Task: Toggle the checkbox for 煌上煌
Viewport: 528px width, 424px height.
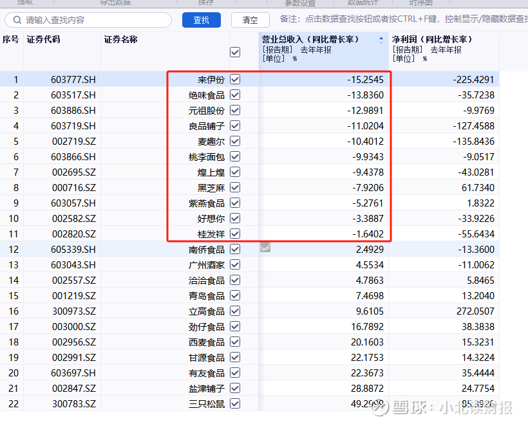Action: [x=235, y=172]
